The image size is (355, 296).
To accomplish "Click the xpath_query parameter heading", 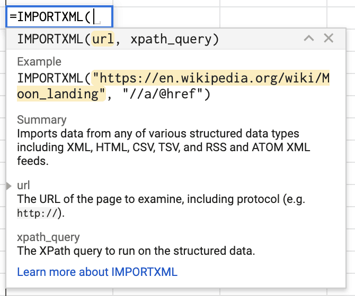I will [x=48, y=237].
